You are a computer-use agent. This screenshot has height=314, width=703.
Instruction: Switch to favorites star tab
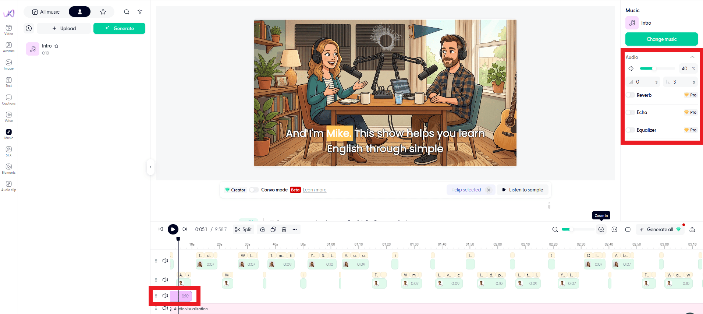pos(103,12)
